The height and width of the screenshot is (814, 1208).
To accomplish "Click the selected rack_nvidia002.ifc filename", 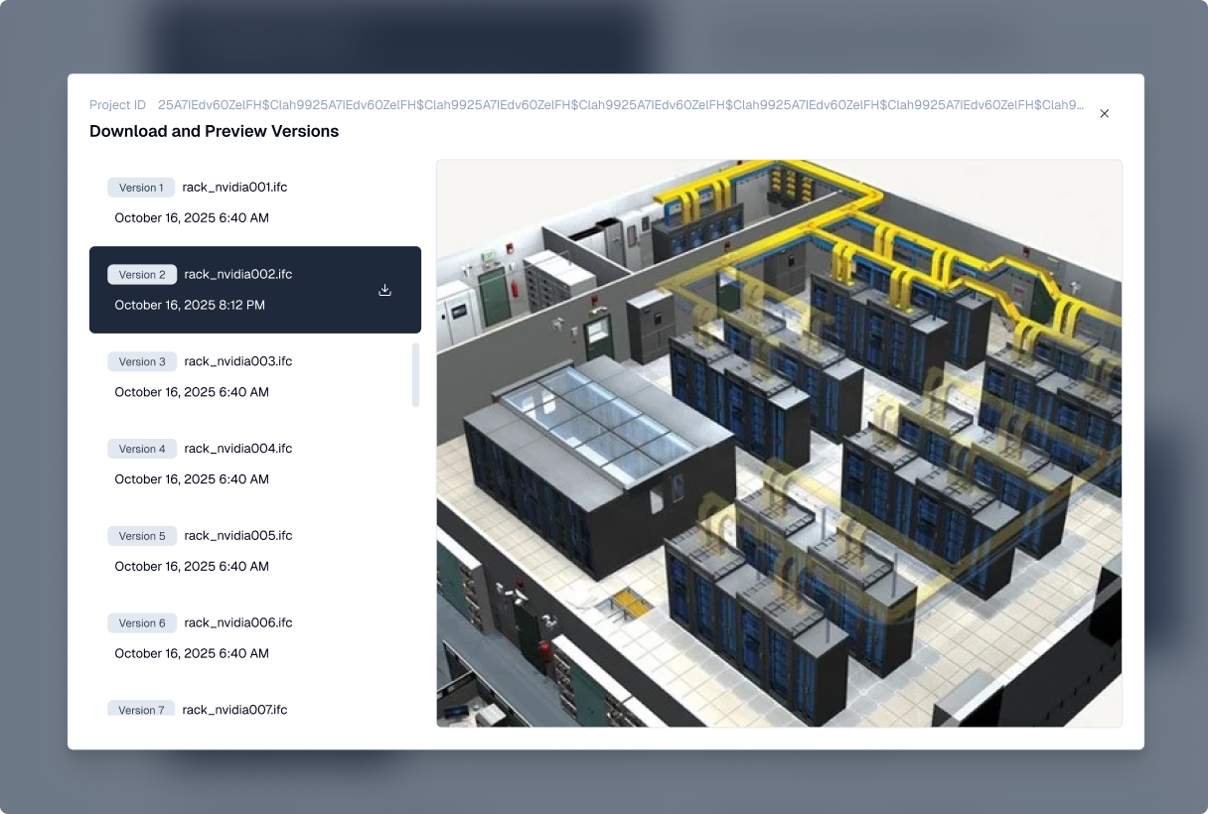I will click(x=237, y=275).
